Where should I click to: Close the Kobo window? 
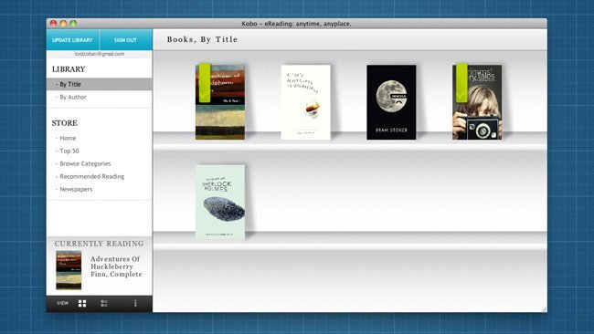pyautogui.click(x=53, y=24)
